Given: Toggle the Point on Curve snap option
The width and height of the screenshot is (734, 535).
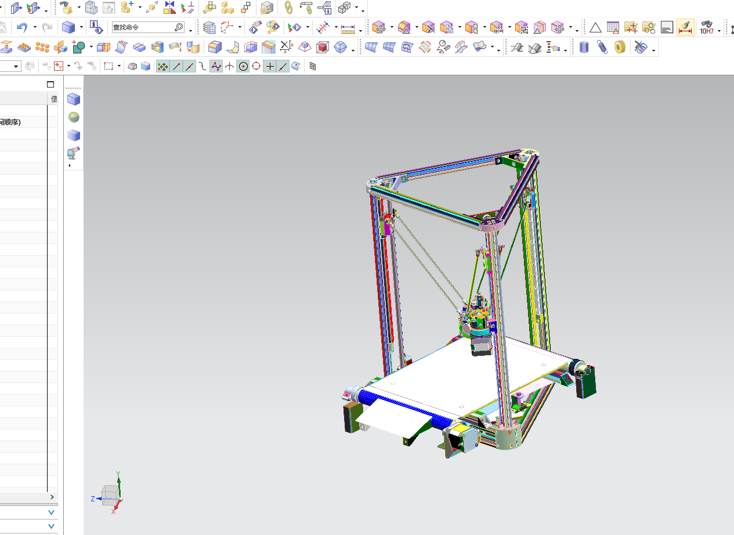Looking at the screenshot, I should [x=283, y=67].
